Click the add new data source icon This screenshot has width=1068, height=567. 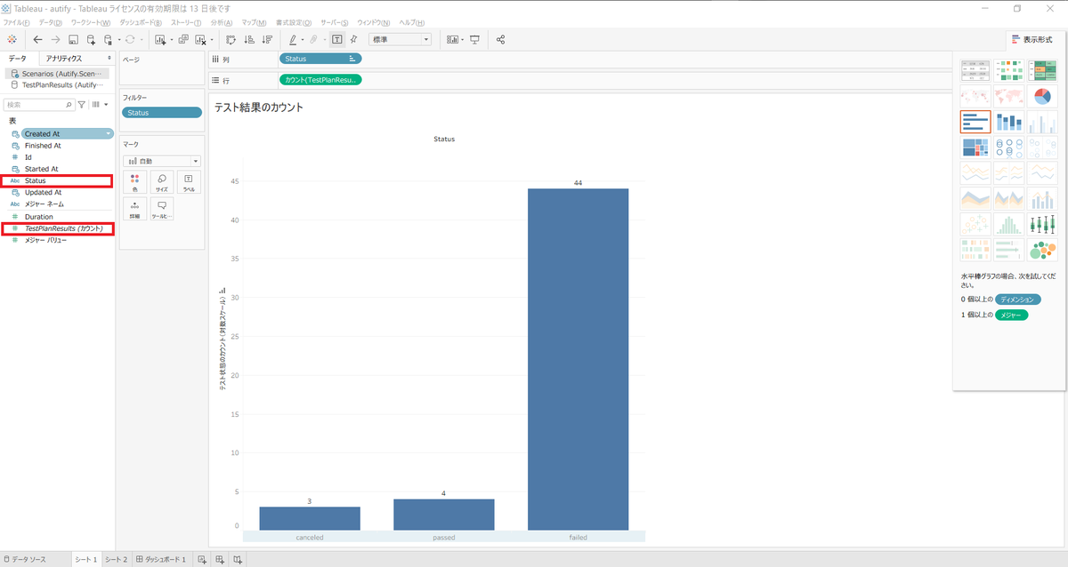(x=91, y=39)
